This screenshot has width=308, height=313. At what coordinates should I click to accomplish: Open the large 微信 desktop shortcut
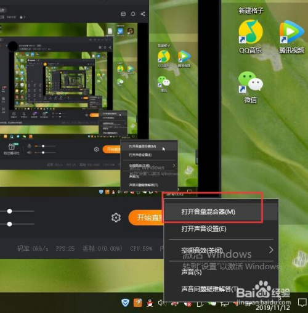(251, 87)
